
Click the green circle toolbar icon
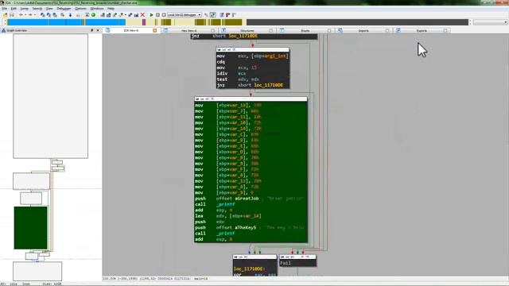pyautogui.click(x=93, y=15)
